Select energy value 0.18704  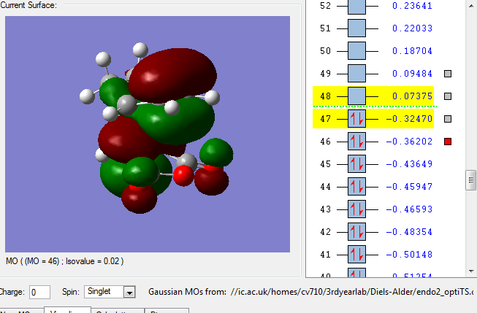[412, 51]
